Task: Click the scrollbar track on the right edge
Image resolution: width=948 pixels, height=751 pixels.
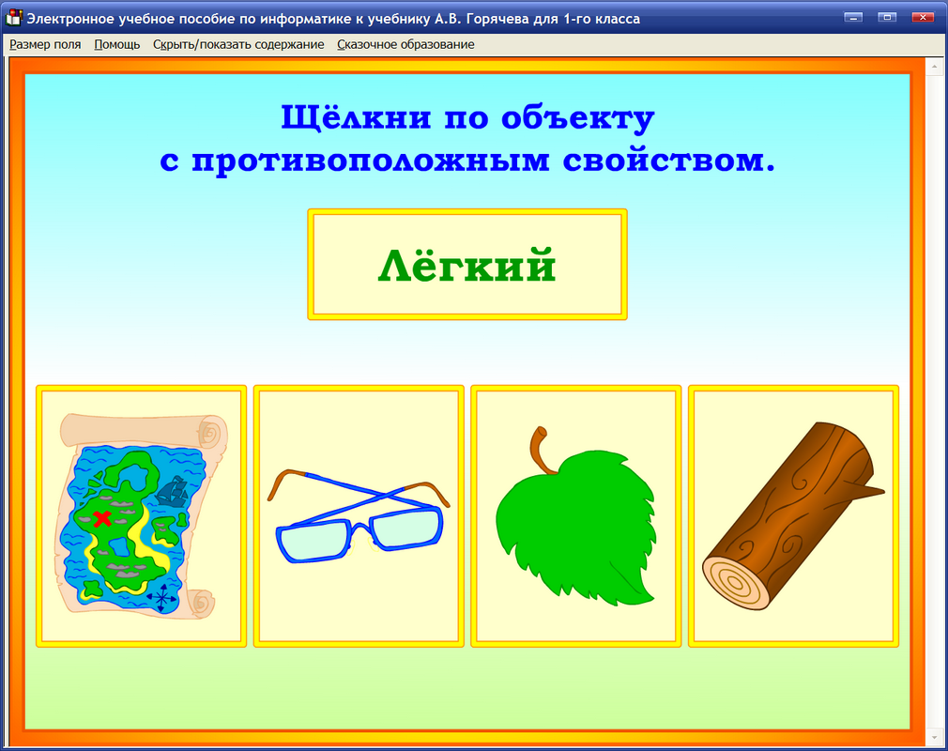Action: tap(936, 375)
